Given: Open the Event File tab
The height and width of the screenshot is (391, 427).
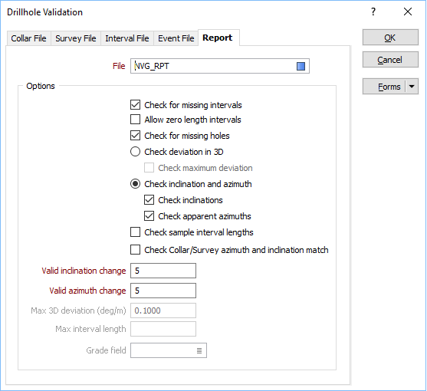Looking at the screenshot, I should (176, 38).
